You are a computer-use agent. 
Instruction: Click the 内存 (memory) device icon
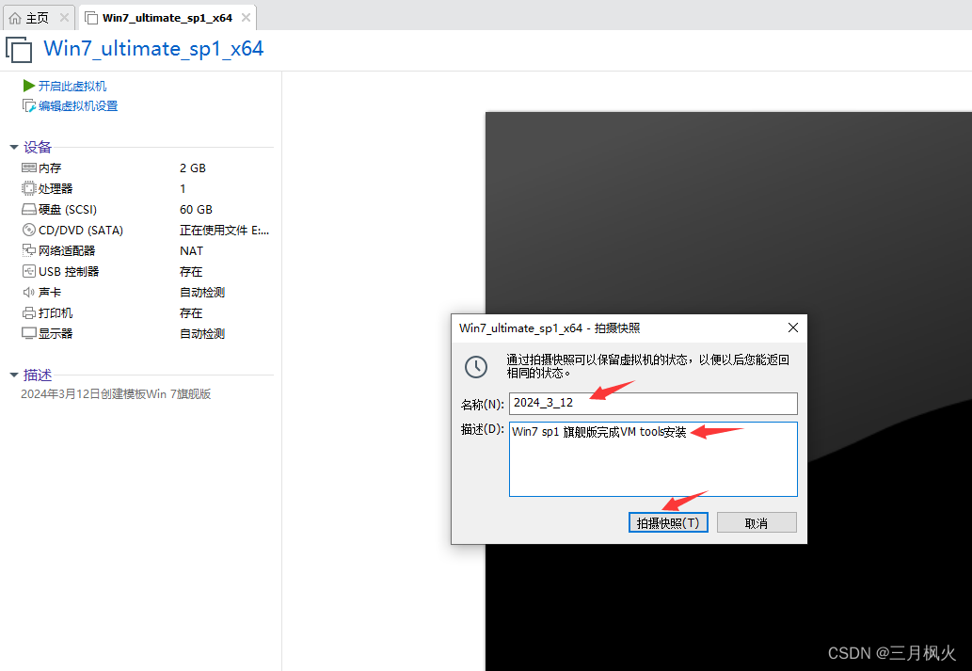tap(30, 168)
